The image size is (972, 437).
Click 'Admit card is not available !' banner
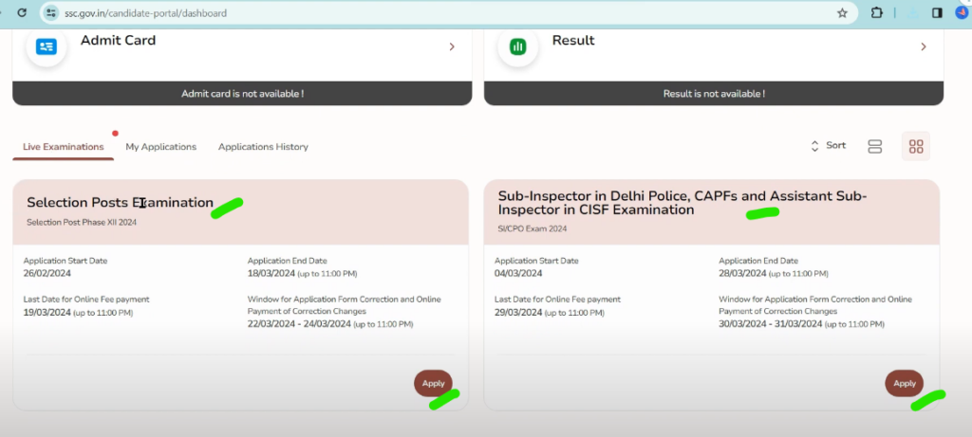pyautogui.click(x=242, y=94)
